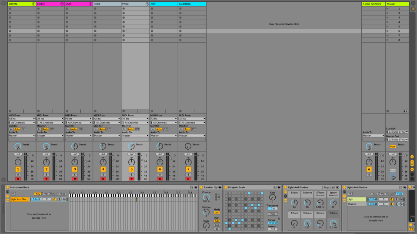Click the Map button on Light And Shadow
417x234 pixels.
point(326,187)
